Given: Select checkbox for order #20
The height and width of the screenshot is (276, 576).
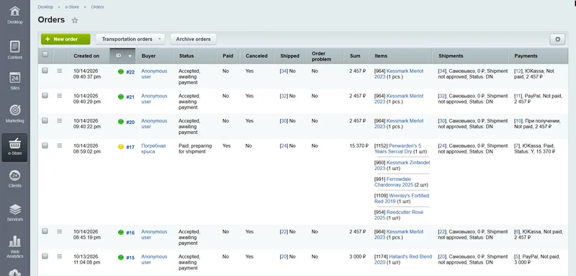Looking at the screenshot, I should (x=45, y=120).
